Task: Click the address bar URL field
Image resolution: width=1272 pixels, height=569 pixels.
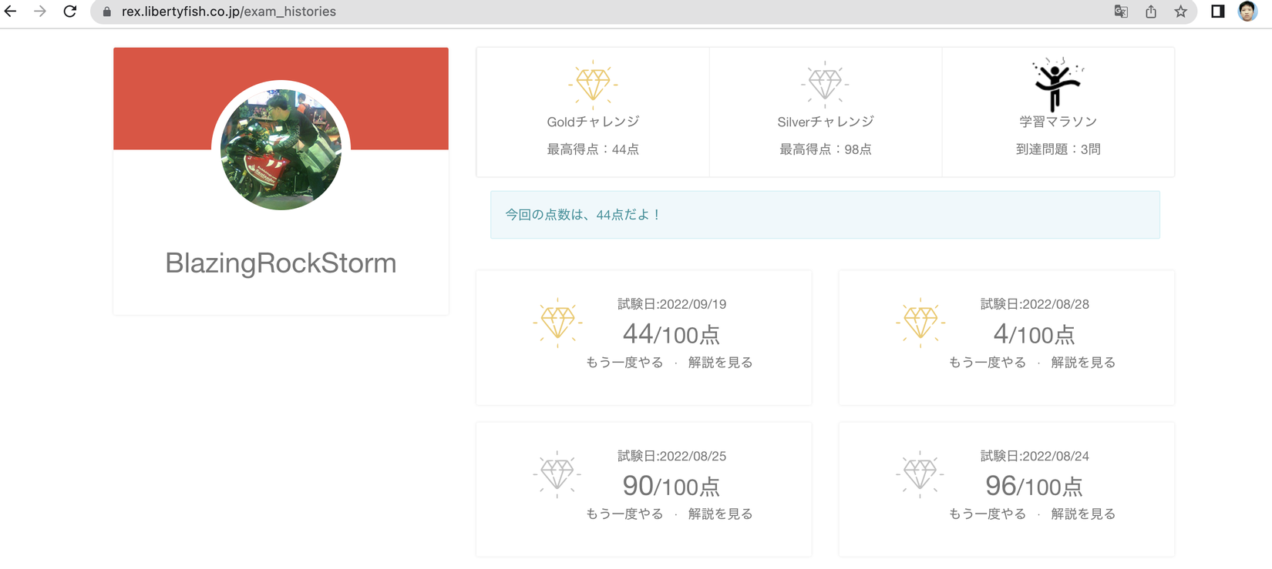Action: tap(540, 12)
